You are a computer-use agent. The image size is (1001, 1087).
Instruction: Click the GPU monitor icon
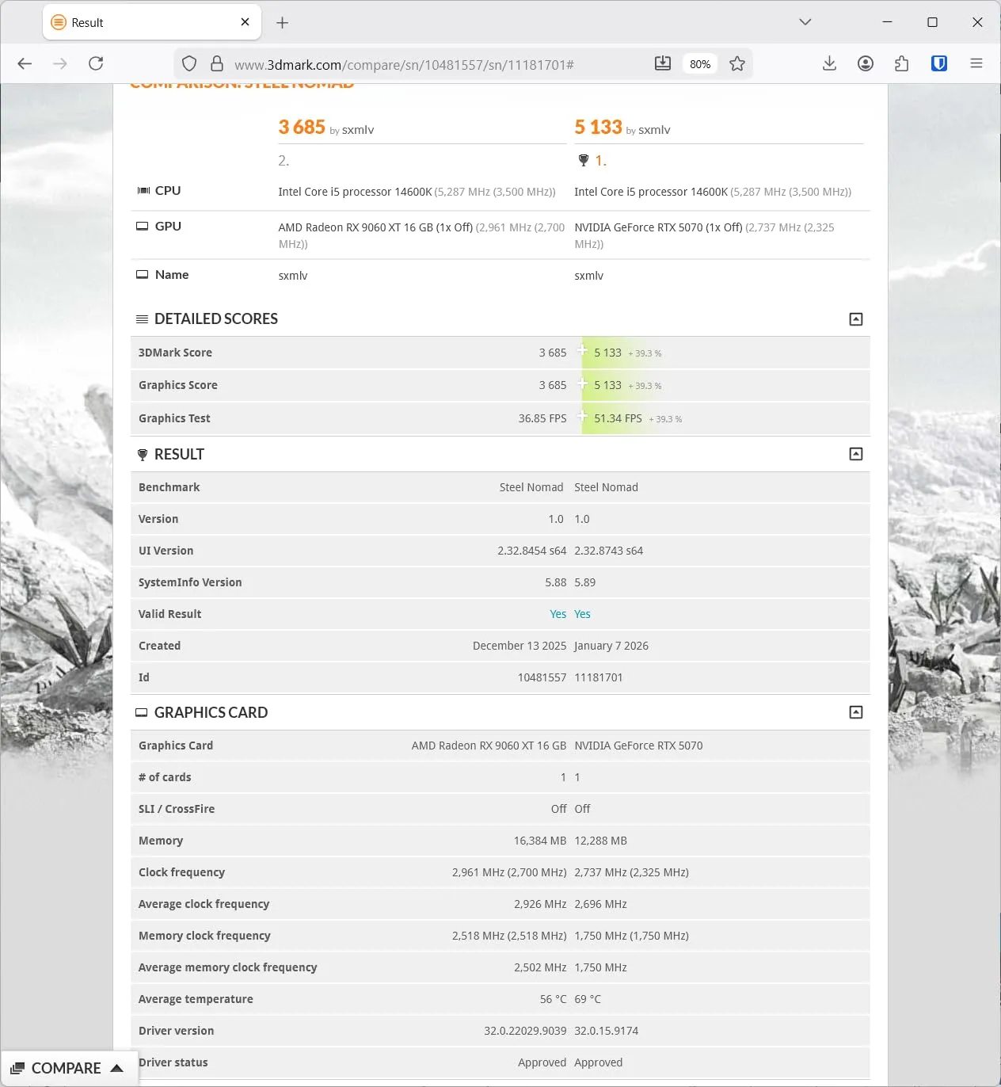coord(143,227)
